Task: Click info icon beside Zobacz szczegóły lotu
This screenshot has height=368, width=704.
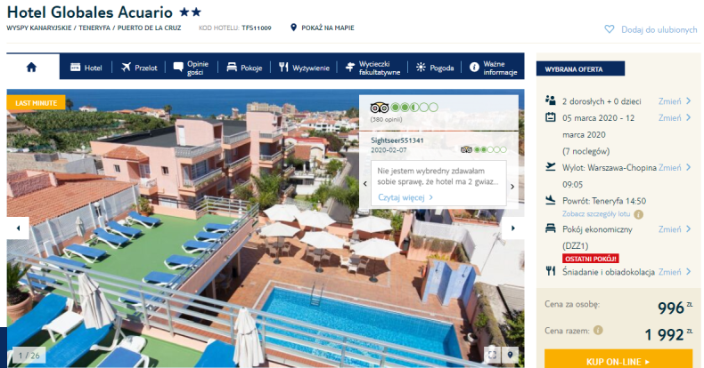Action: coord(638,214)
